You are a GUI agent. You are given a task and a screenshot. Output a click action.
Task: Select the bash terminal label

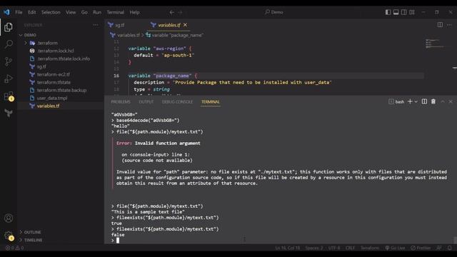point(396,101)
